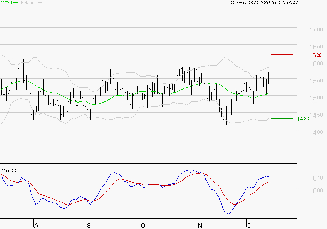Click the red 1620 resistance label
The image size is (327, 229).
pyautogui.click(x=316, y=55)
